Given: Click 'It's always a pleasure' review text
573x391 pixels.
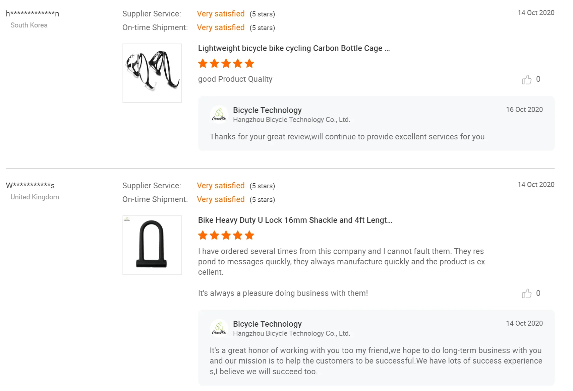Looking at the screenshot, I should coord(283,293).
